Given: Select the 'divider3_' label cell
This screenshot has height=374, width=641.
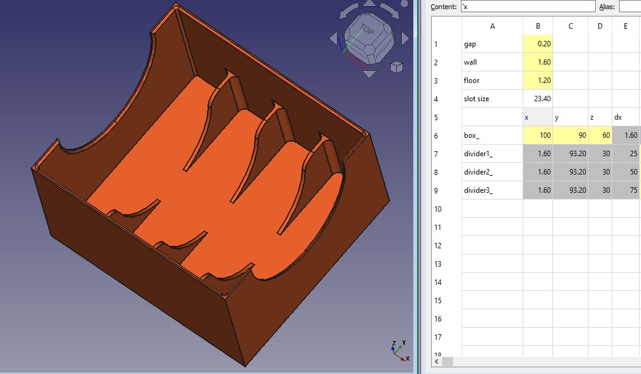Looking at the screenshot, I should point(492,190).
